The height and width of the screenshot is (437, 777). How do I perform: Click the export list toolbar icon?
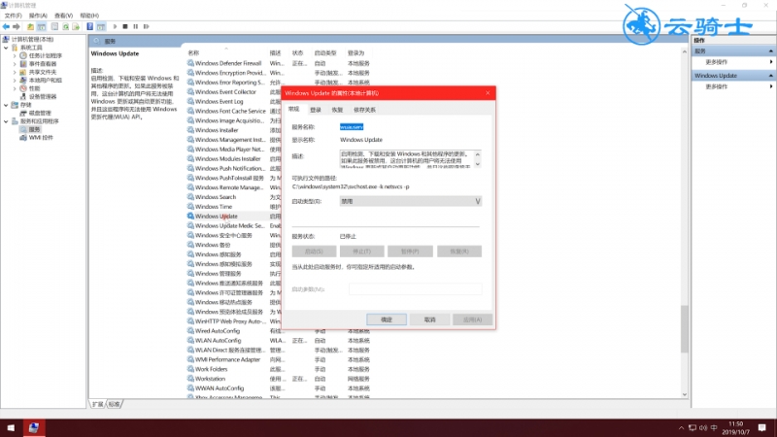[x=76, y=27]
